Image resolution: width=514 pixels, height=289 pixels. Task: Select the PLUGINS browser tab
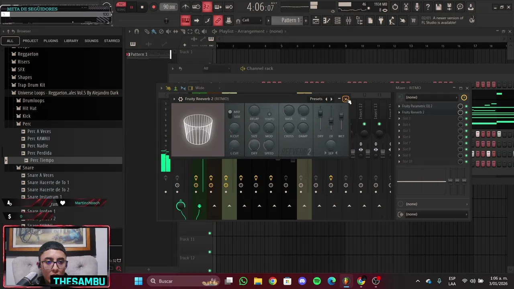pos(51,41)
